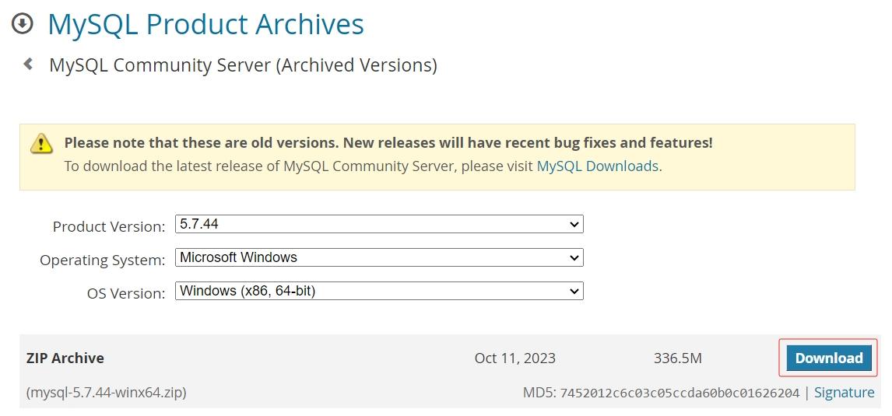This screenshot has height=416, width=892.
Task: Click the Oct 11, 2023 release date
Action: (514, 358)
